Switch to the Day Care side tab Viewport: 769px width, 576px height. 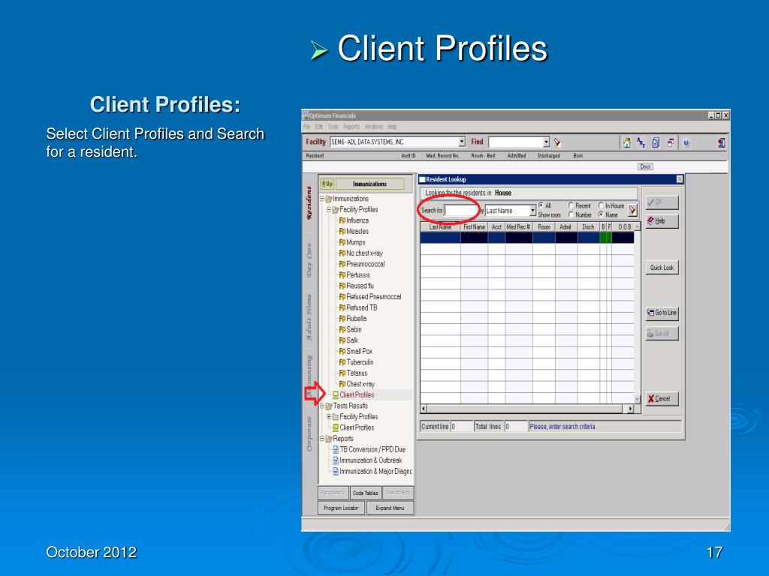tap(309, 260)
